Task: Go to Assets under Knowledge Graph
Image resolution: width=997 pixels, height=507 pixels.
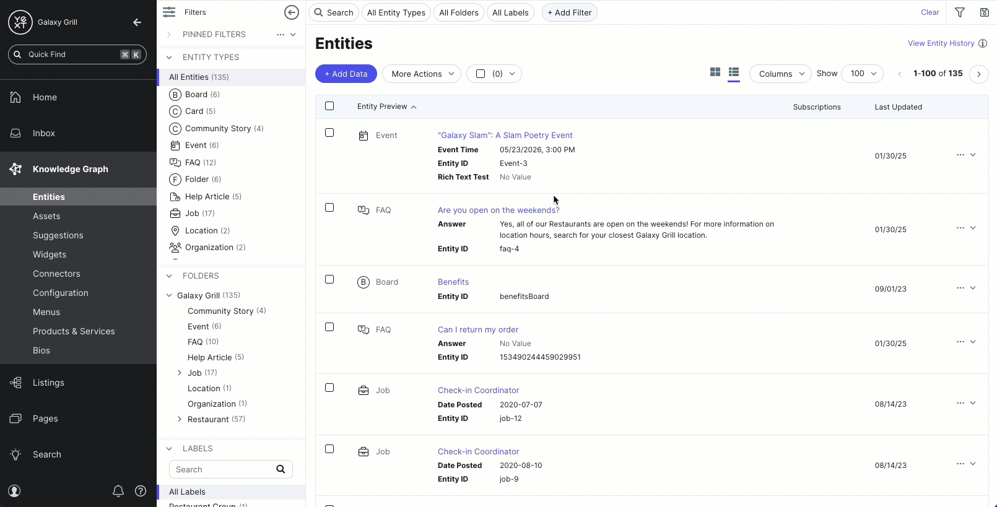Action: click(46, 216)
